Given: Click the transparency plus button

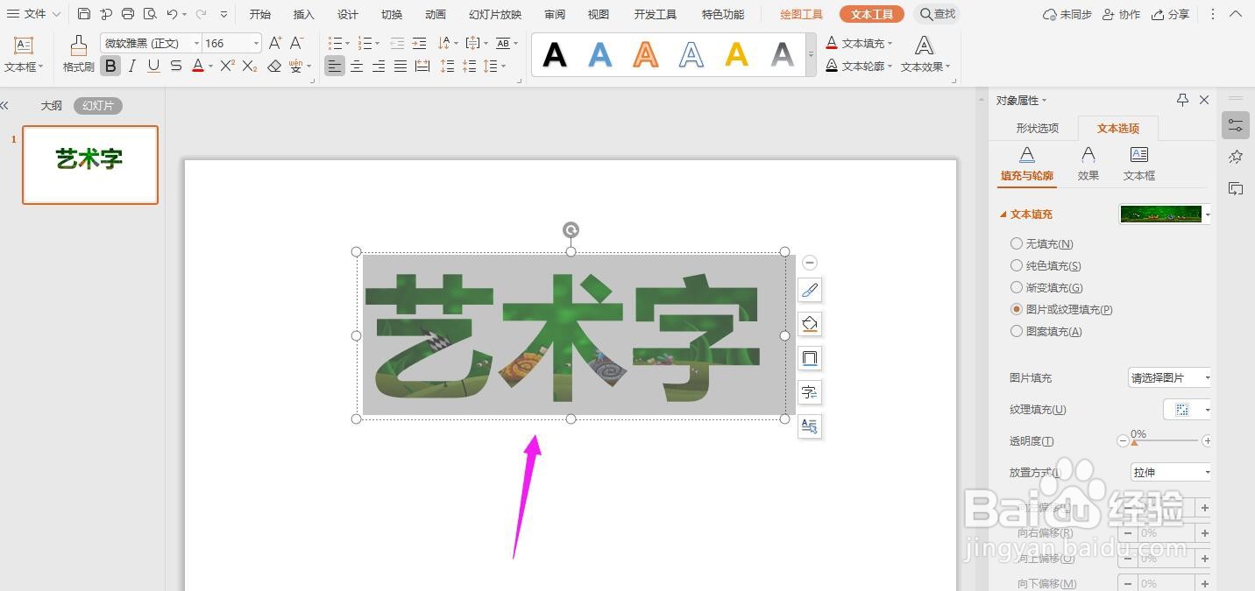Looking at the screenshot, I should click(1207, 440).
